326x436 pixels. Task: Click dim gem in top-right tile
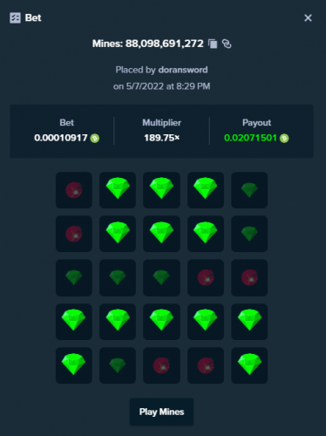coord(249,190)
